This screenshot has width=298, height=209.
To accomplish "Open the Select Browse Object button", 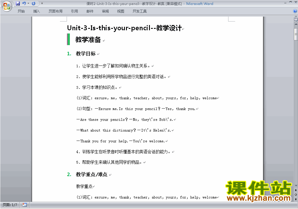I will click(x=296, y=194).
